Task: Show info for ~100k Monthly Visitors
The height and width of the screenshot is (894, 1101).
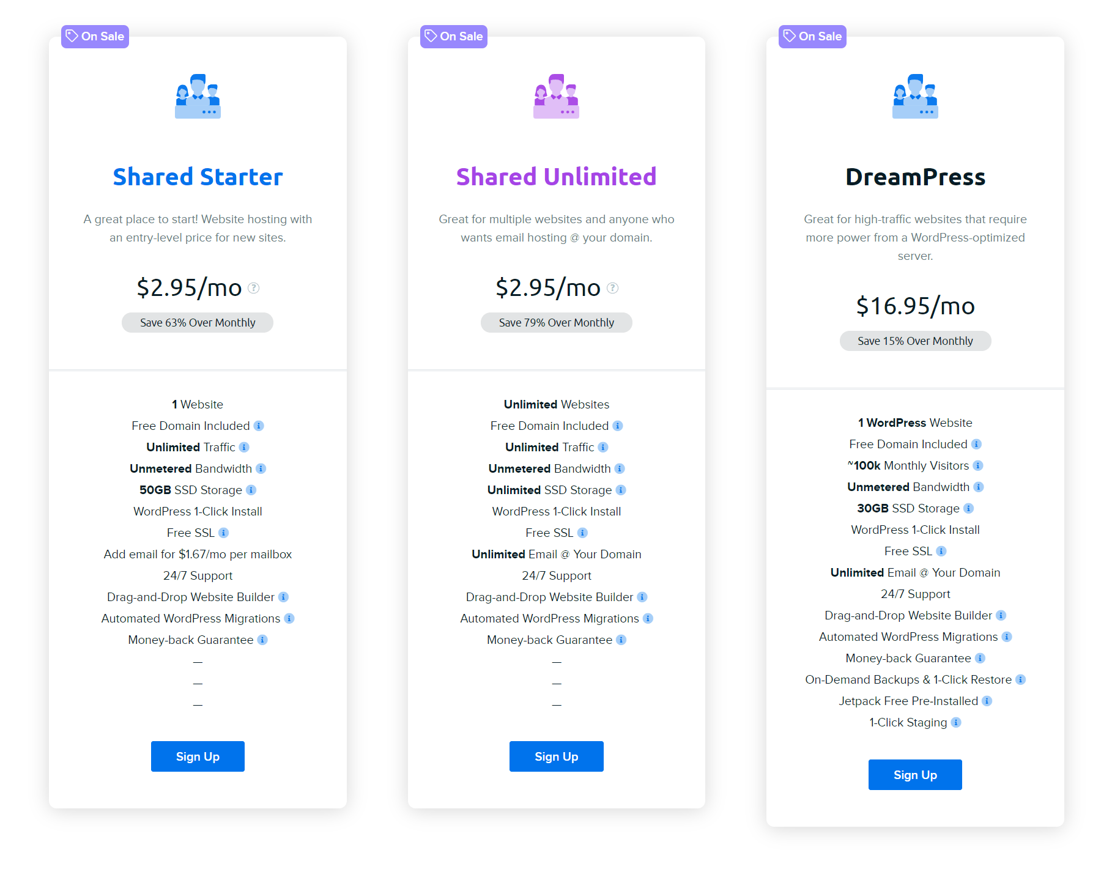Action: coord(978,465)
